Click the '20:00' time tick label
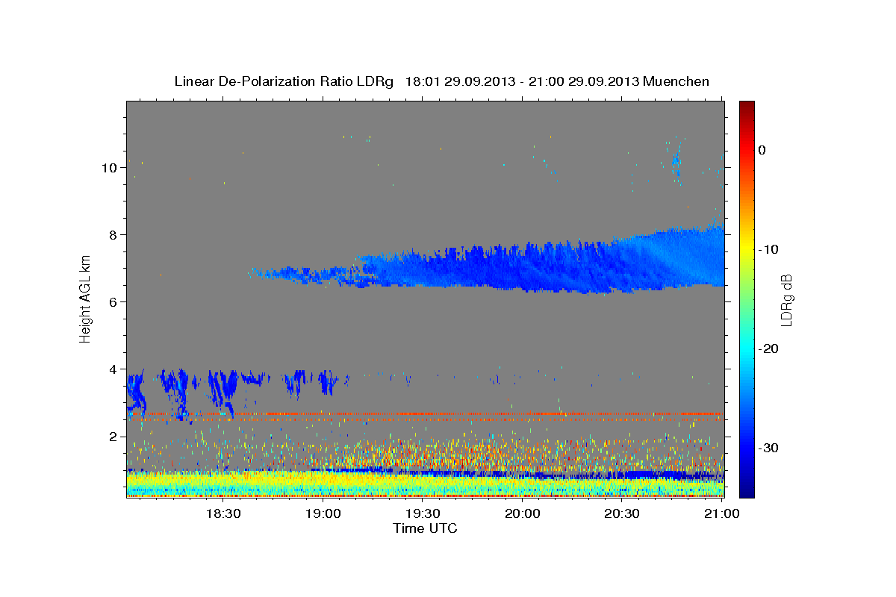 (523, 513)
